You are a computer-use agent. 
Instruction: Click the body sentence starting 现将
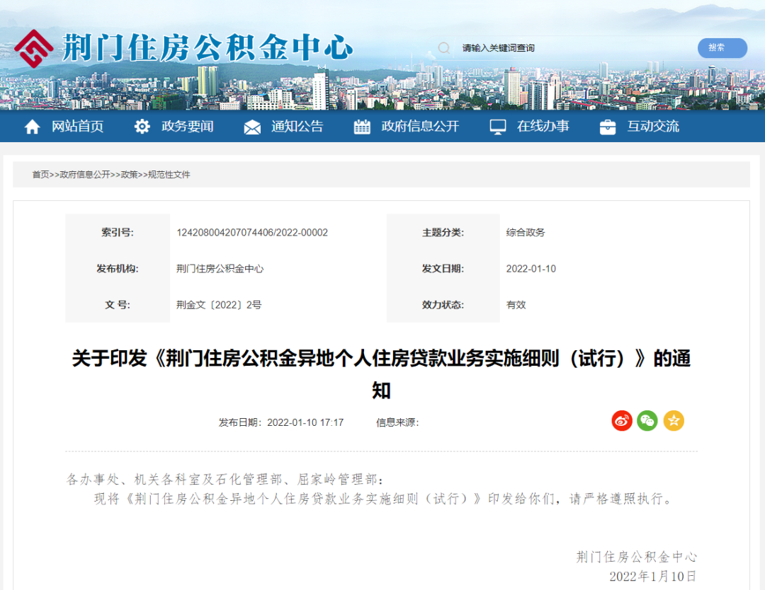coord(385,499)
